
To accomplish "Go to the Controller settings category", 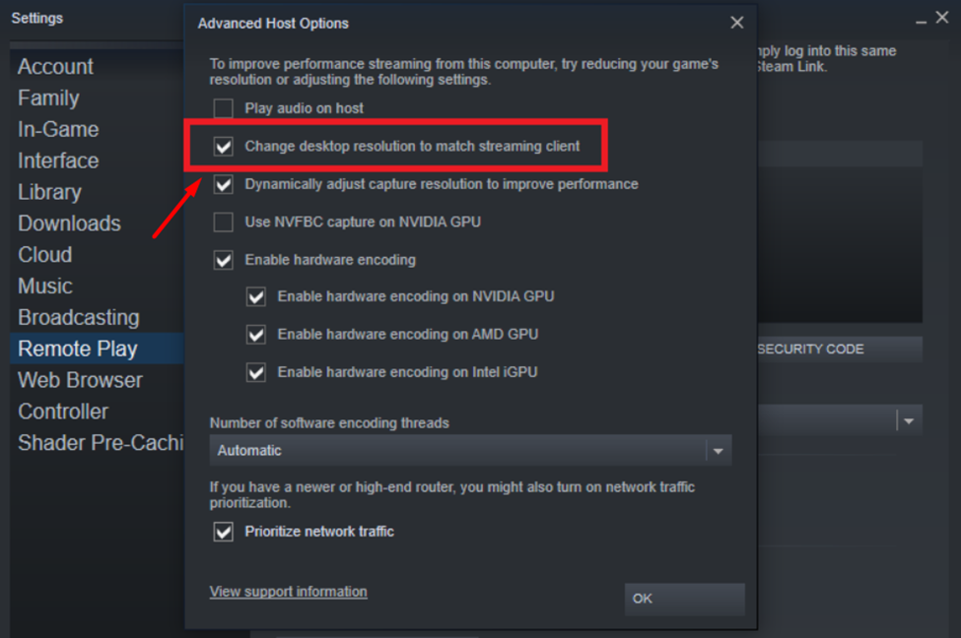I will point(63,412).
